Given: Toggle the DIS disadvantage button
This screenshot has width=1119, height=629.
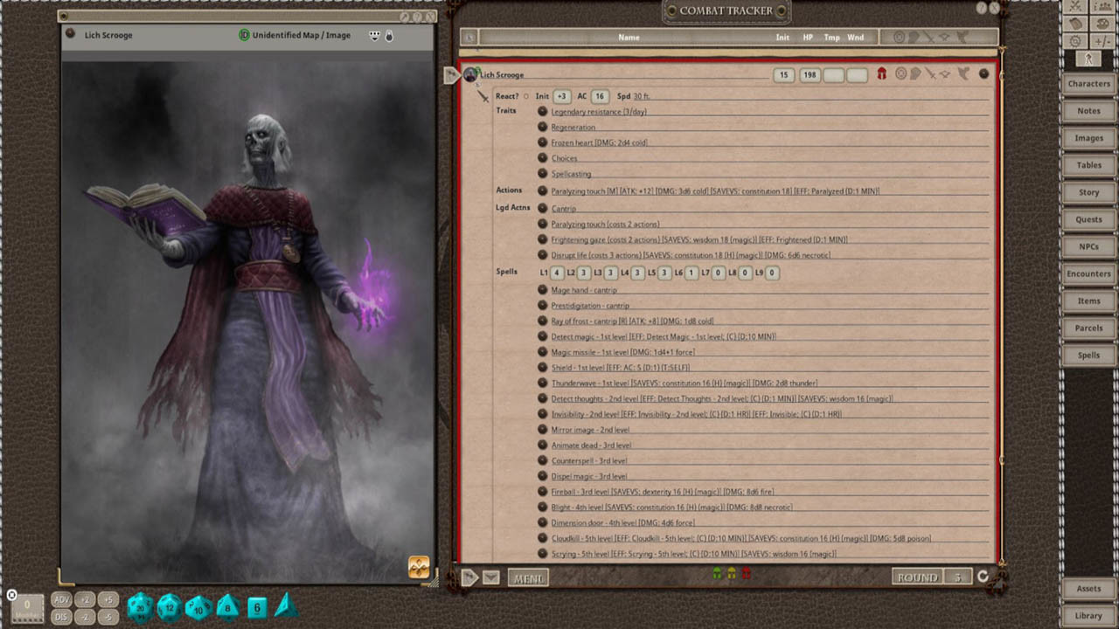Looking at the screenshot, I should coord(61,616).
